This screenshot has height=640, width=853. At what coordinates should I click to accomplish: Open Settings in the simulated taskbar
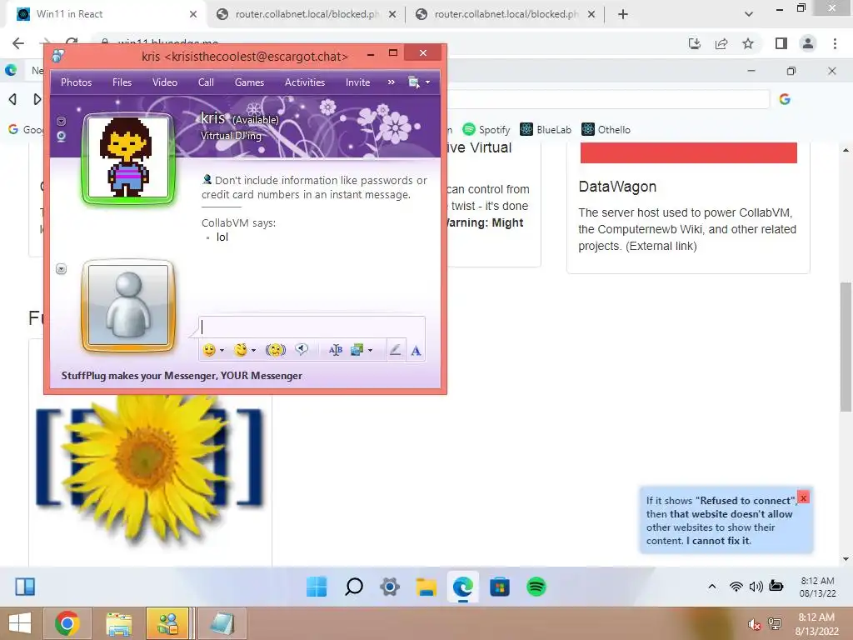tap(390, 587)
